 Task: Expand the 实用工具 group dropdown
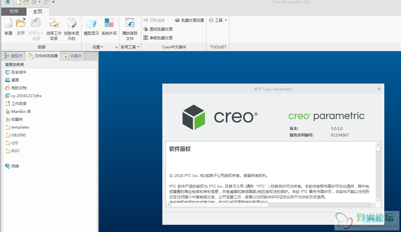(x=130, y=47)
